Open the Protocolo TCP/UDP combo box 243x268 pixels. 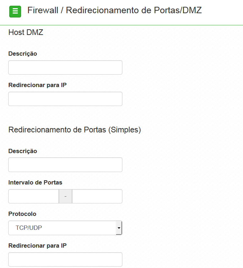(65, 228)
